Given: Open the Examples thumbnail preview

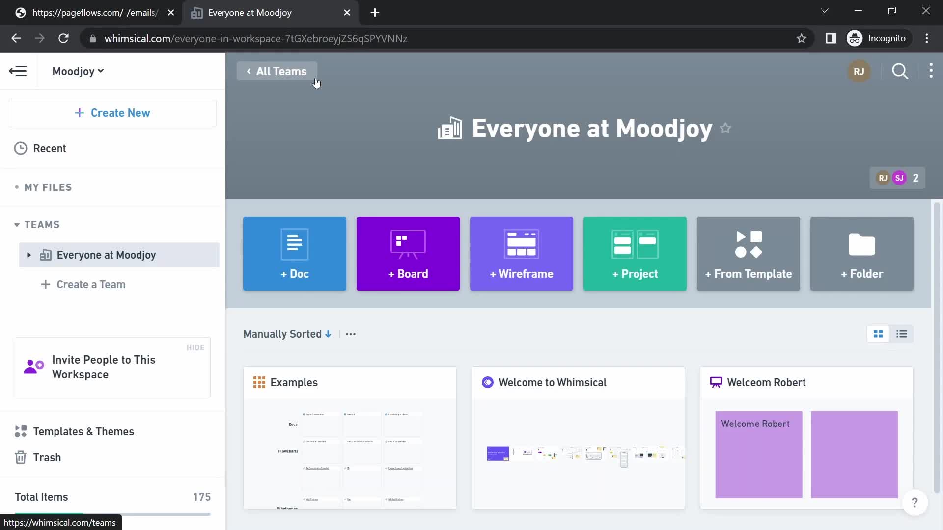Looking at the screenshot, I should pyautogui.click(x=350, y=454).
